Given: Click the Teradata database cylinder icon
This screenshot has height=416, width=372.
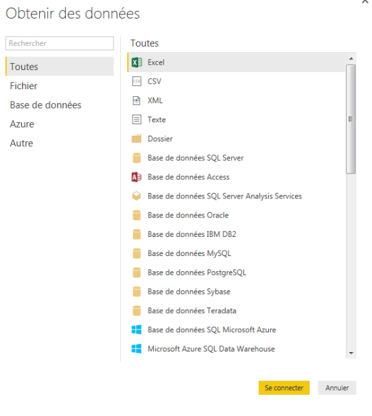Looking at the screenshot, I should (x=137, y=311).
